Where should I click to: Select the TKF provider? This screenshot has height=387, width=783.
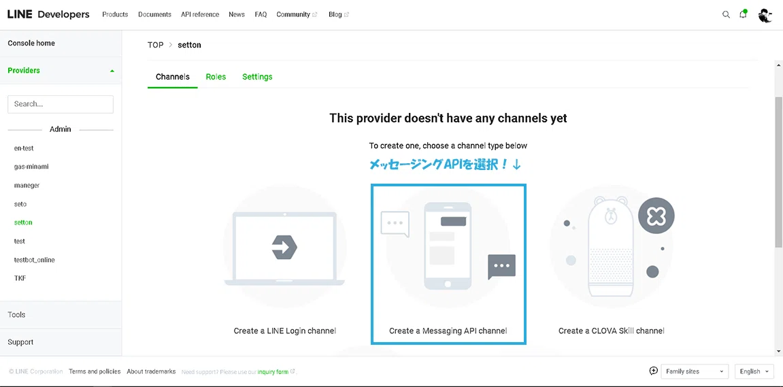click(x=20, y=278)
